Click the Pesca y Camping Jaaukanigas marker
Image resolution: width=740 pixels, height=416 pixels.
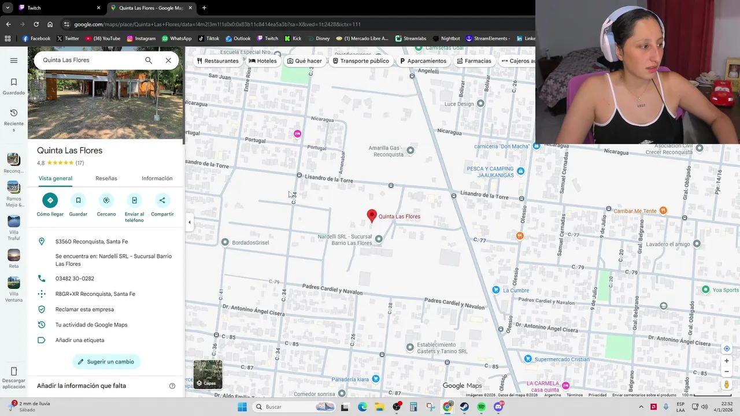(x=520, y=171)
